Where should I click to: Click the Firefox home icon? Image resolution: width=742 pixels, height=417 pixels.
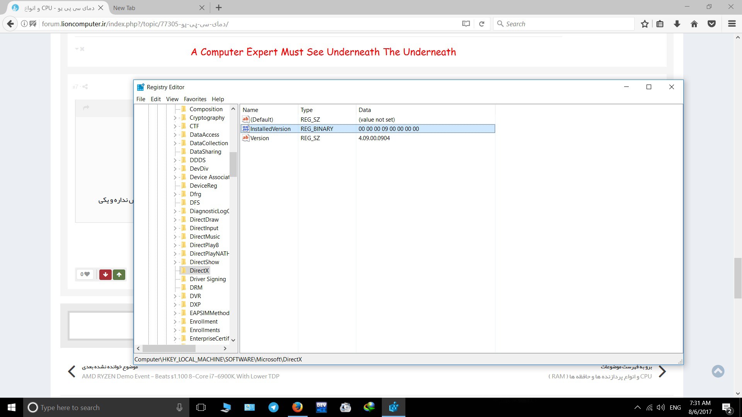click(694, 24)
